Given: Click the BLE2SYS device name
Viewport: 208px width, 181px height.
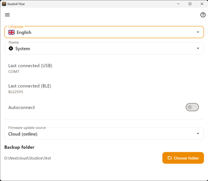Looking at the screenshot, I should tap(16, 92).
